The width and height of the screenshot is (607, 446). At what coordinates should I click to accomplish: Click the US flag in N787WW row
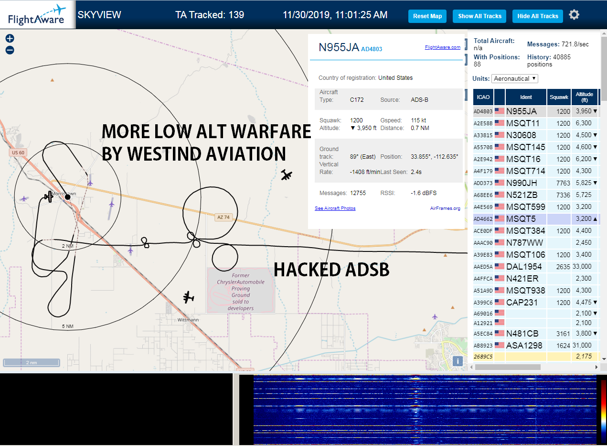[500, 242]
